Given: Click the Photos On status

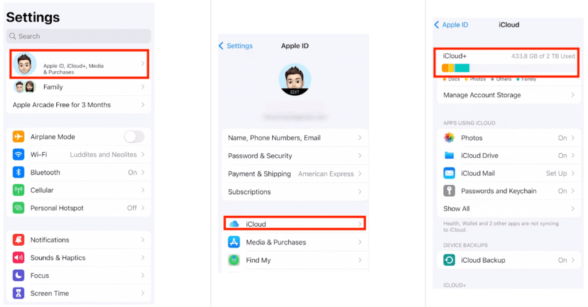Looking at the screenshot, I should tap(562, 138).
